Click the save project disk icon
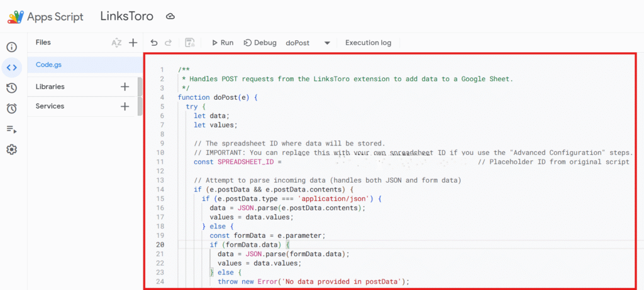Image resolution: width=644 pixels, height=290 pixels. click(x=189, y=43)
